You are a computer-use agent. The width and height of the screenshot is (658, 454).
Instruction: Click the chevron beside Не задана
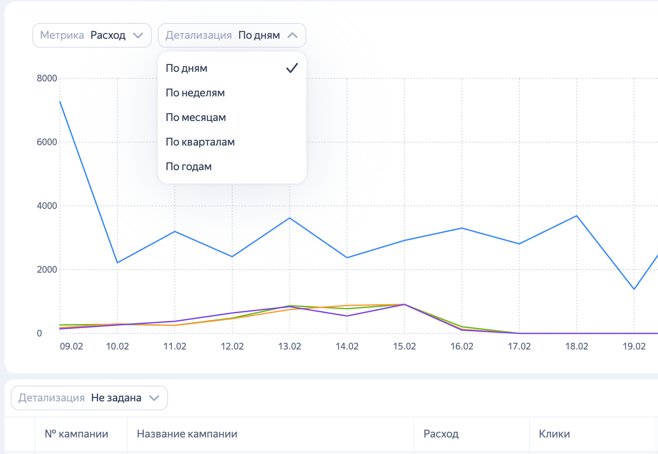coord(154,398)
